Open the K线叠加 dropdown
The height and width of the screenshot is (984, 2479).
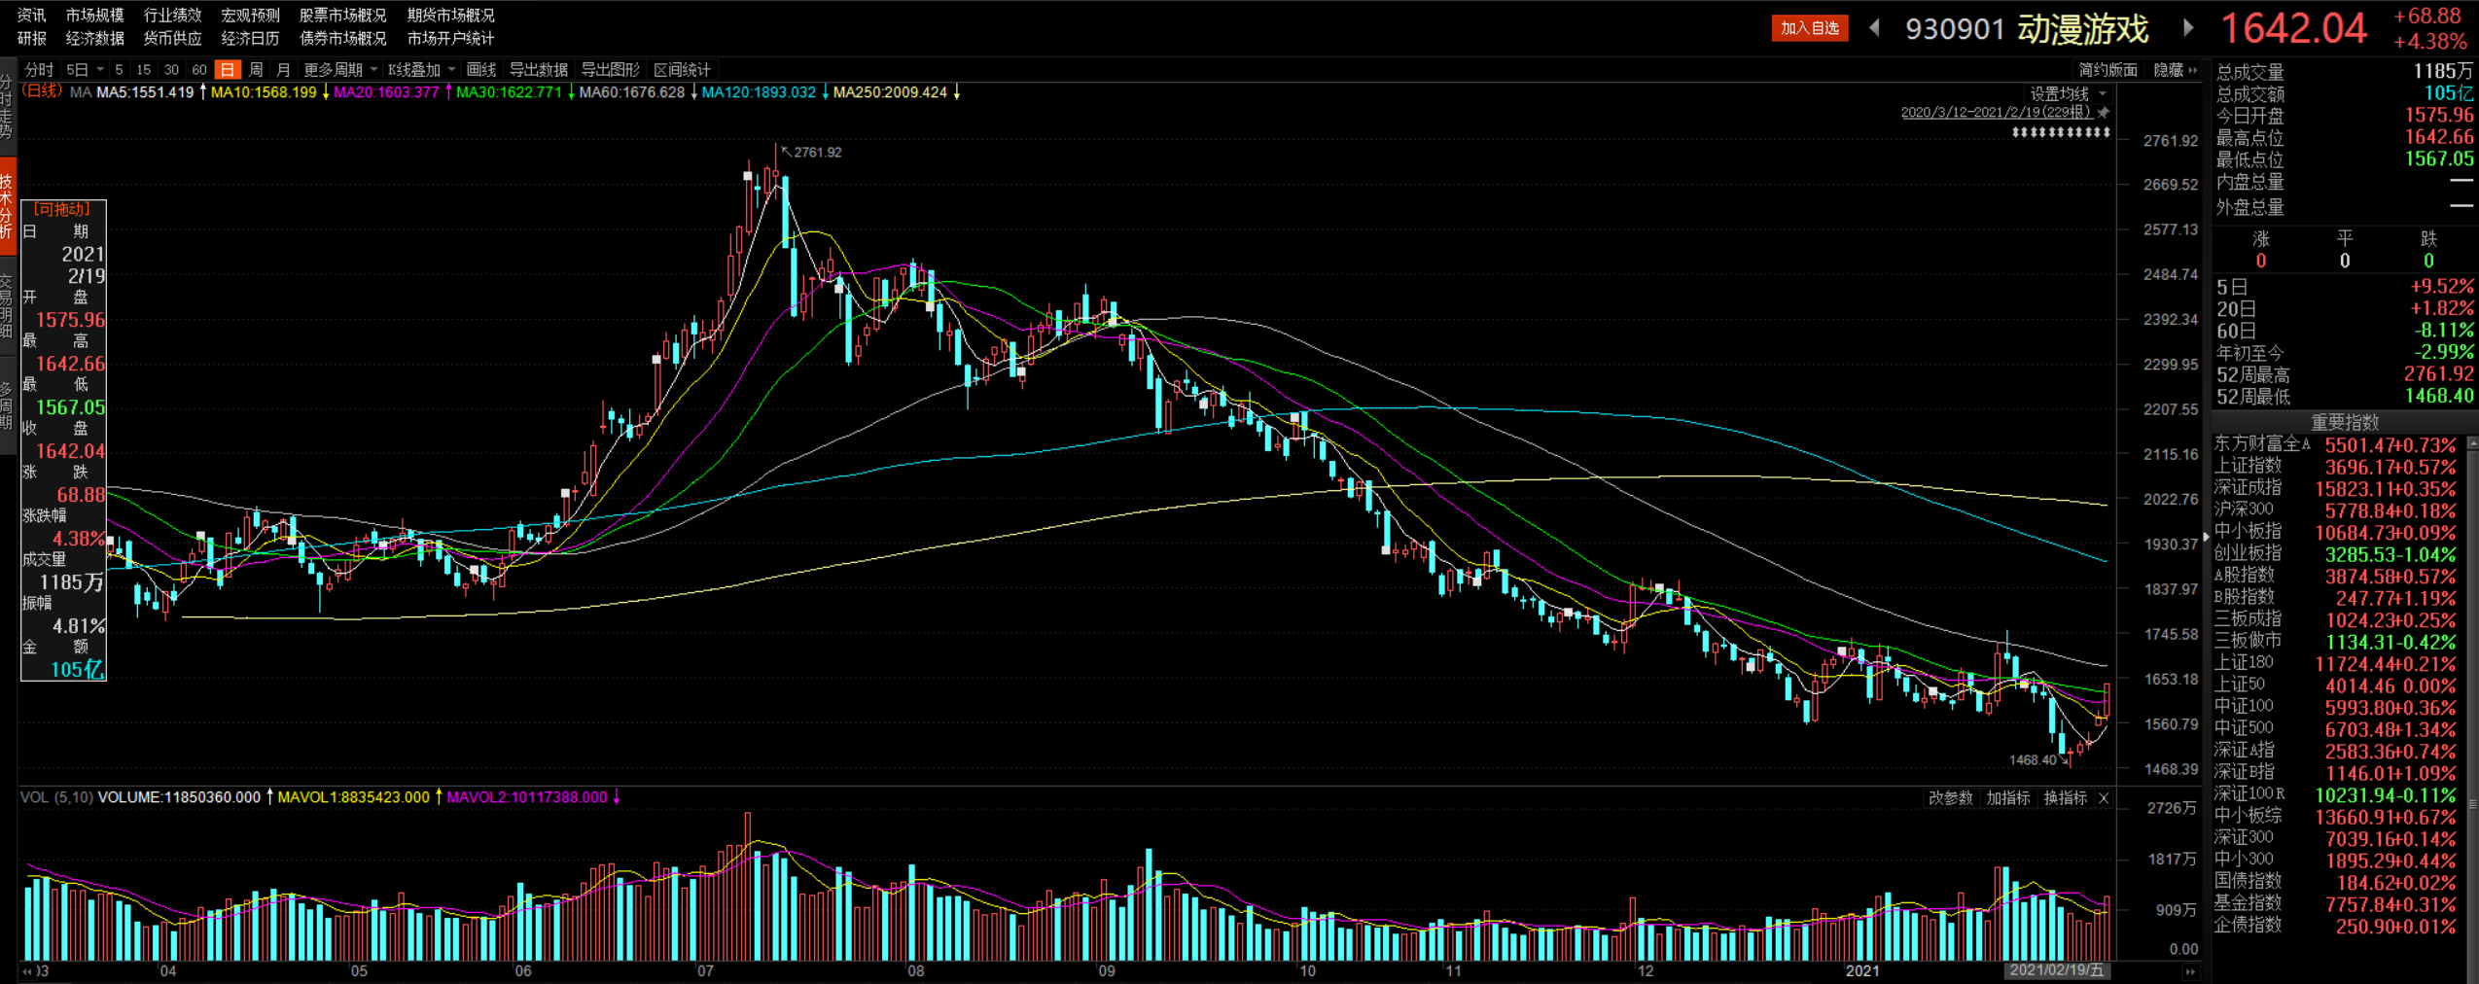pos(421,70)
